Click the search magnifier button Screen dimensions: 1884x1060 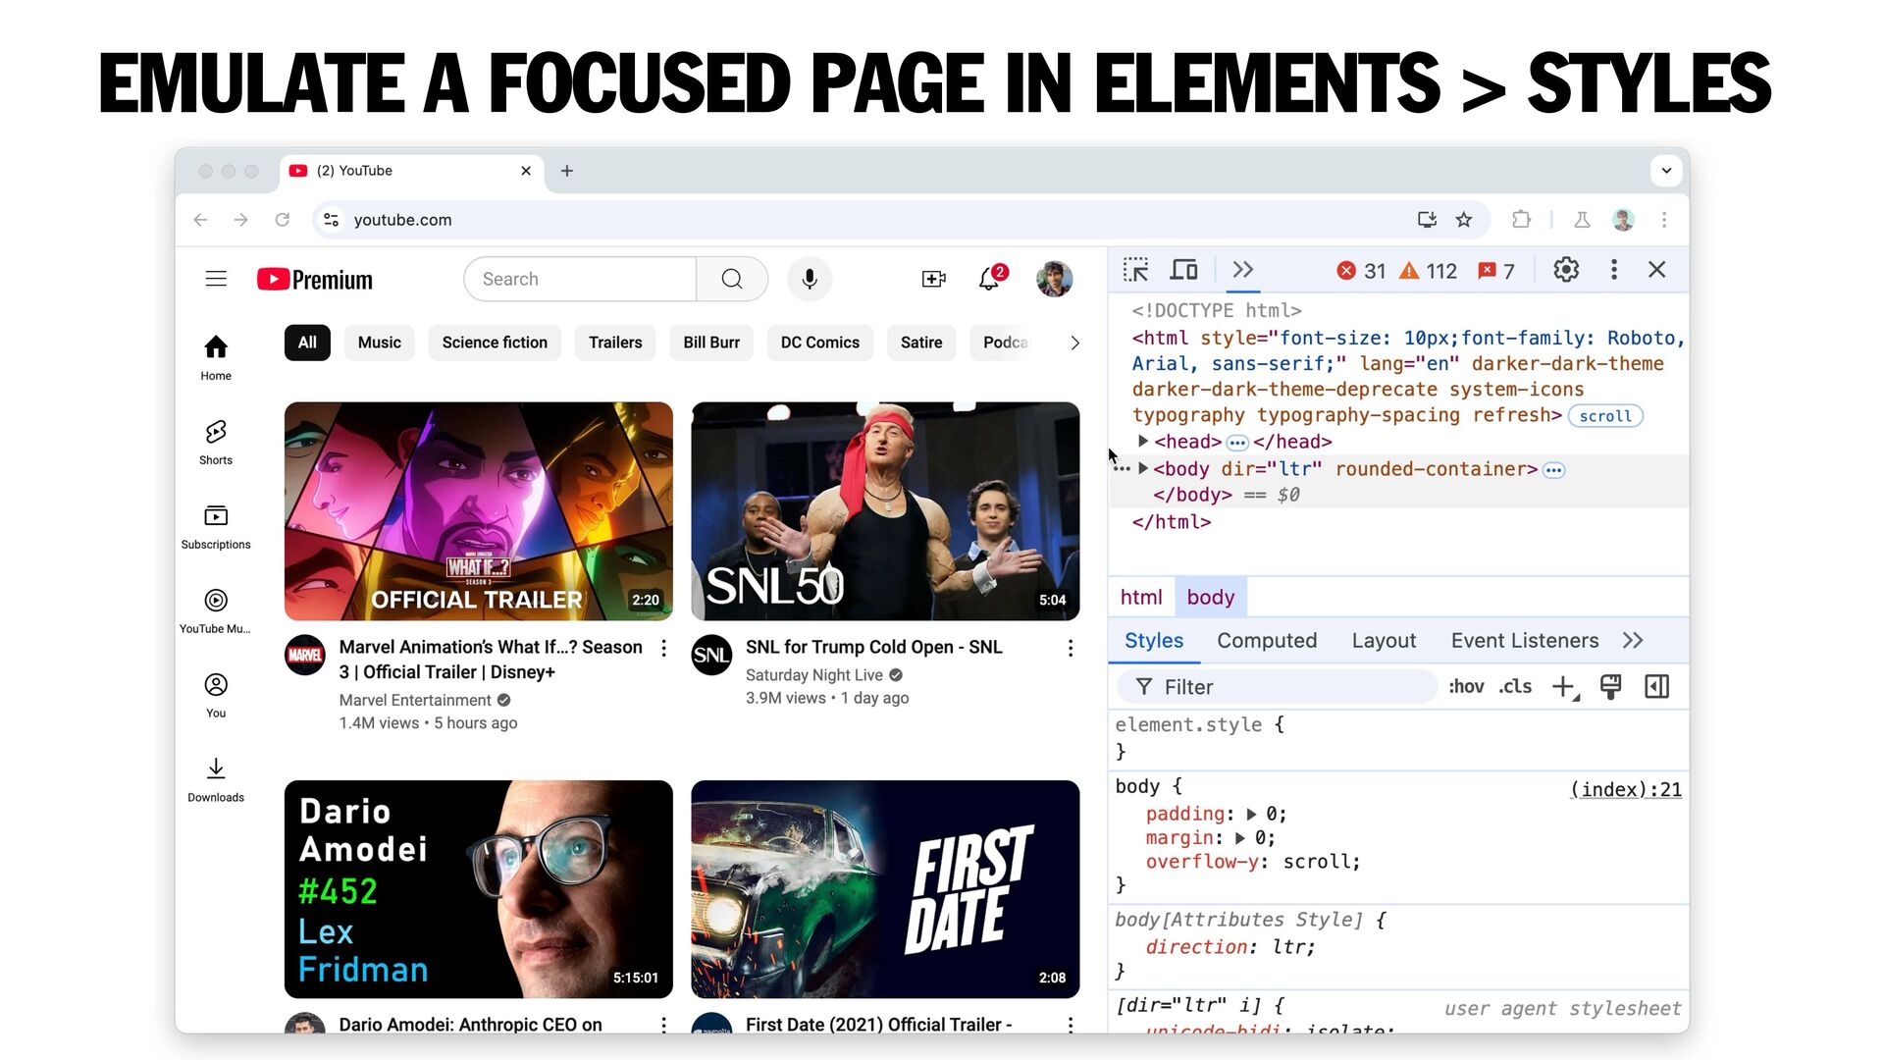click(x=732, y=279)
